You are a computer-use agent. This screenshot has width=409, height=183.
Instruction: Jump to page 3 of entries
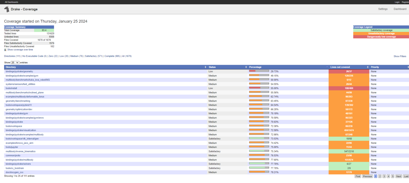pyautogui.click(x=384, y=176)
